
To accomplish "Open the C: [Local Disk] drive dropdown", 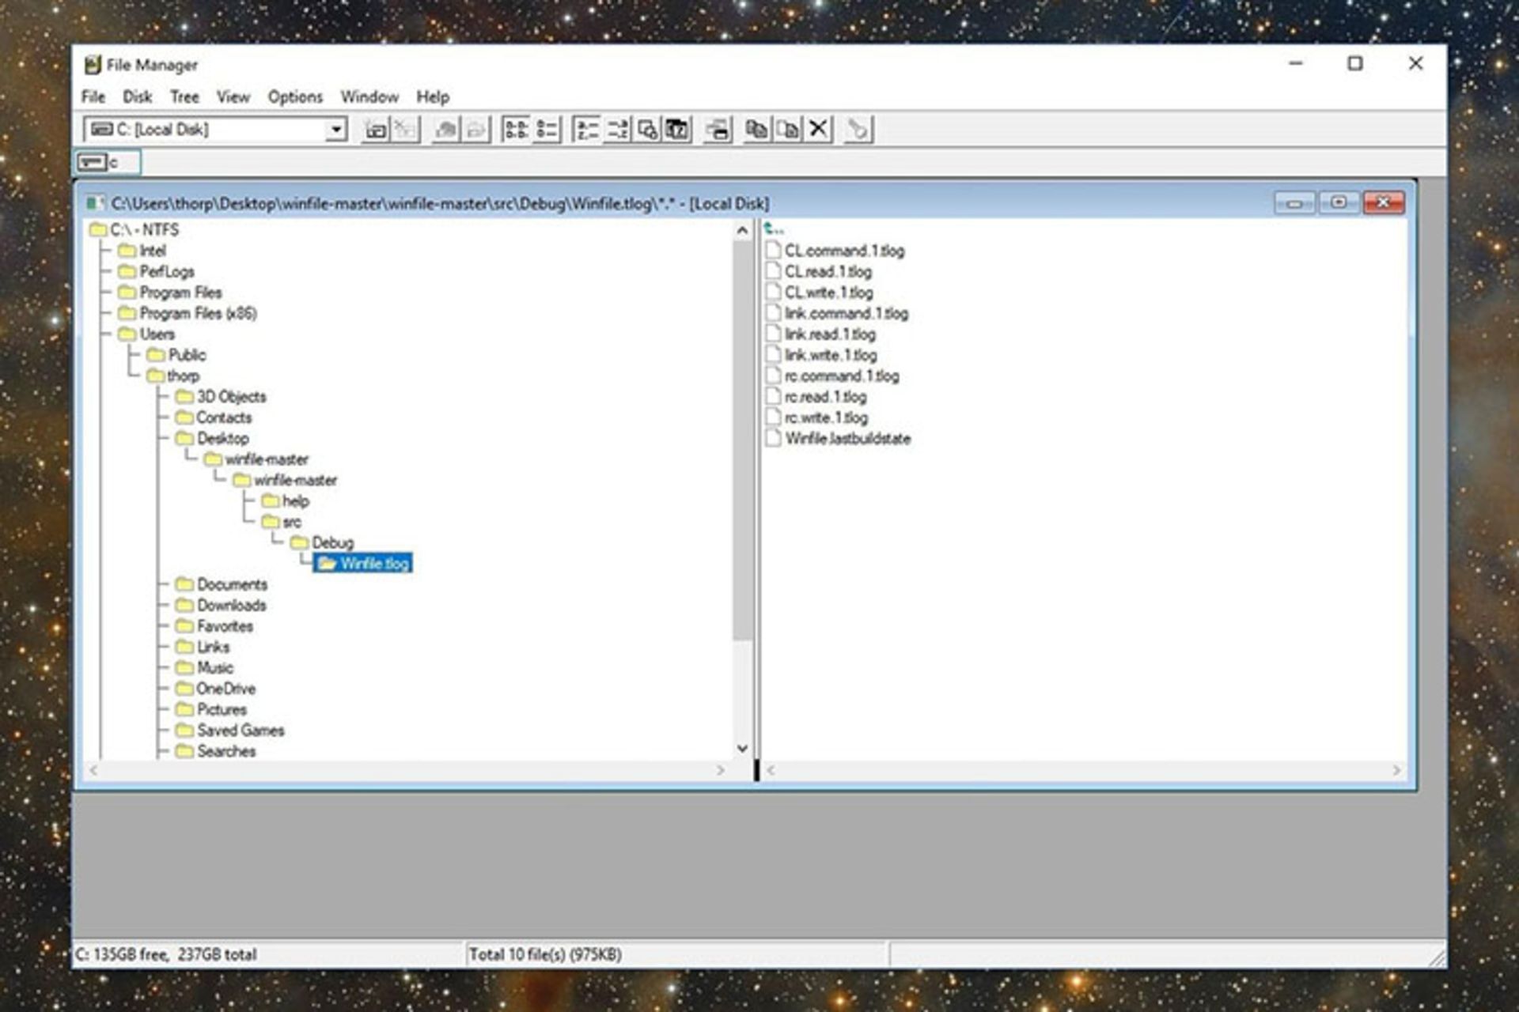I will 336,130.
